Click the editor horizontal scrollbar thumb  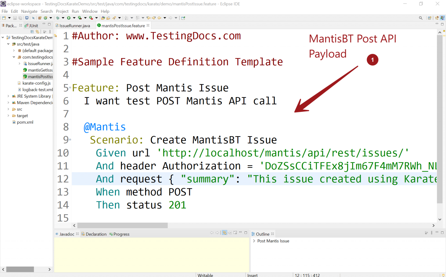123,225
